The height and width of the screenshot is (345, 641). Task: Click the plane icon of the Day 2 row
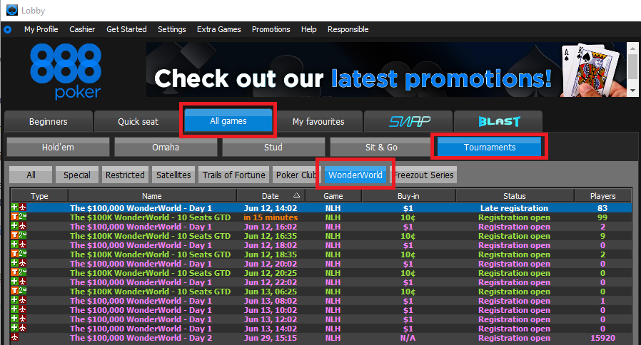[x=15, y=338]
